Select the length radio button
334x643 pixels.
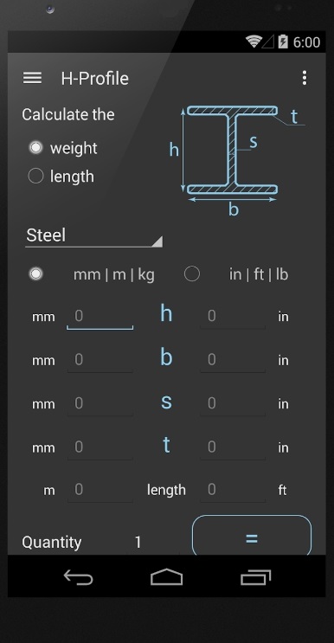(35, 177)
